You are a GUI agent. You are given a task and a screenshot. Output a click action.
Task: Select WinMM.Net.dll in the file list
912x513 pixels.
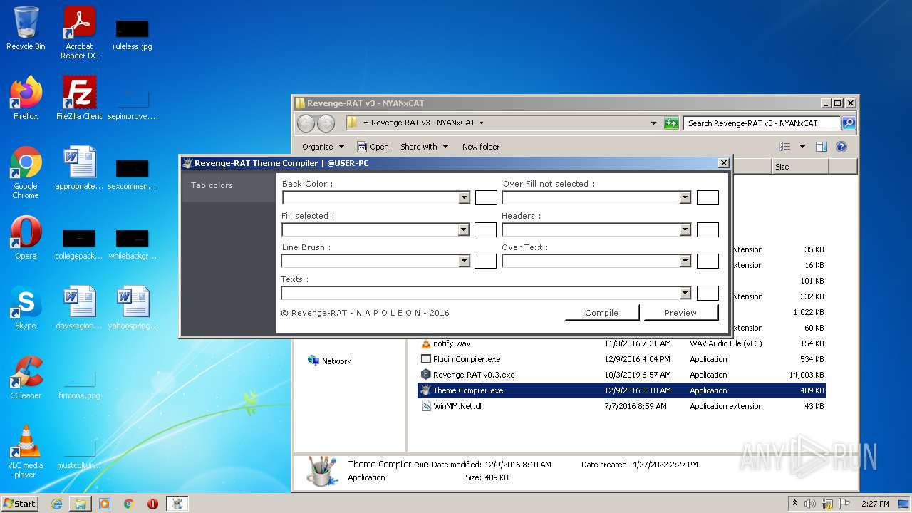[623, 406]
